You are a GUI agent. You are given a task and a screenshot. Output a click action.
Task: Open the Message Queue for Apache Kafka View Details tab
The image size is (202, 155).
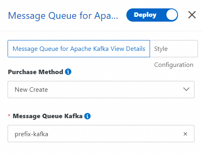pyautogui.click(x=79, y=49)
